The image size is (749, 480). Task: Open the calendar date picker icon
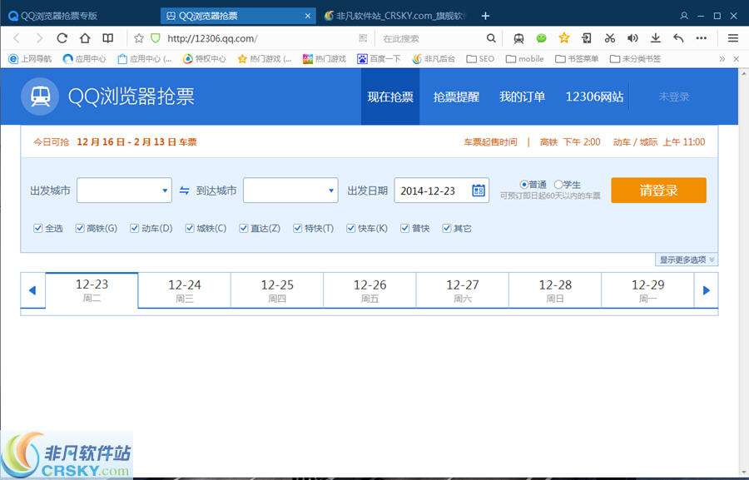[479, 191]
